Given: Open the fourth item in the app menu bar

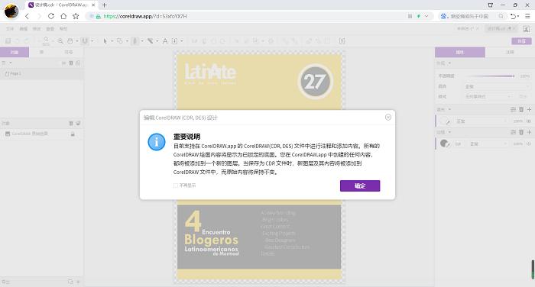Looking at the screenshot, I should 50,29.
